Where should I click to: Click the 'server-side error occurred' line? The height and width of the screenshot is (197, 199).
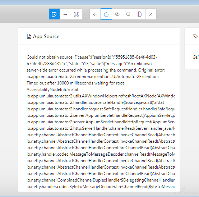point(96,70)
